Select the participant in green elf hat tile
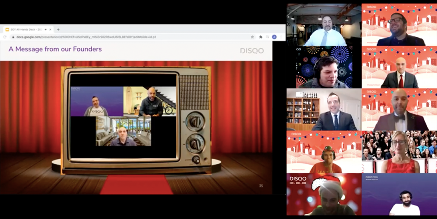The height and width of the screenshot is (219, 437). (x=324, y=152)
